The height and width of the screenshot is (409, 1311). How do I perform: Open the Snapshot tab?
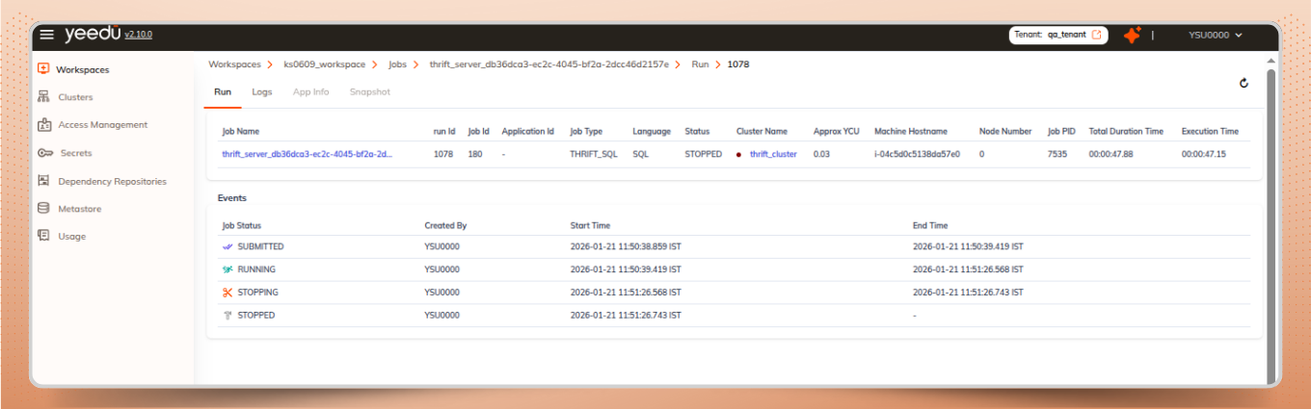(x=370, y=92)
